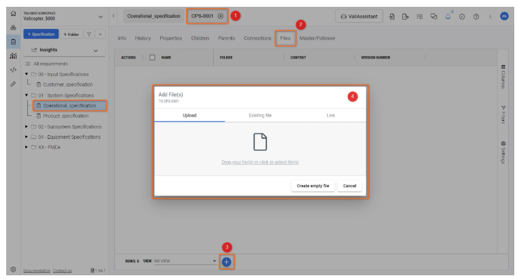Select the requirements clipboard sidebar icon
This screenshot has height=279, width=518.
[x=13, y=42]
